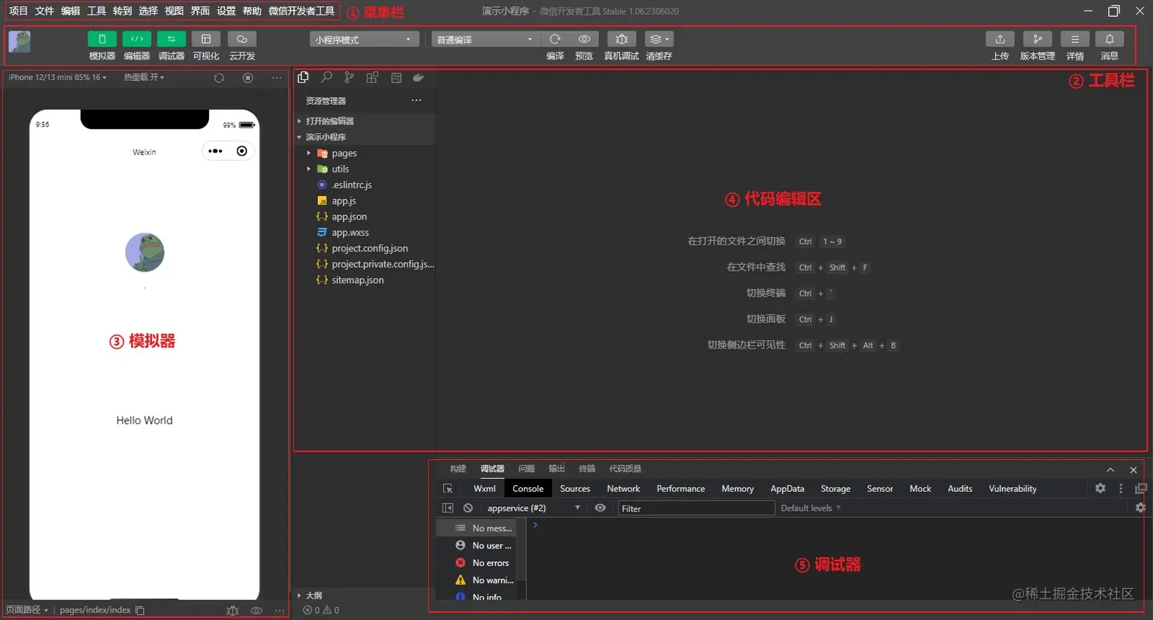Open the project.config.json file
Image resolution: width=1153 pixels, height=620 pixels.
(370, 249)
